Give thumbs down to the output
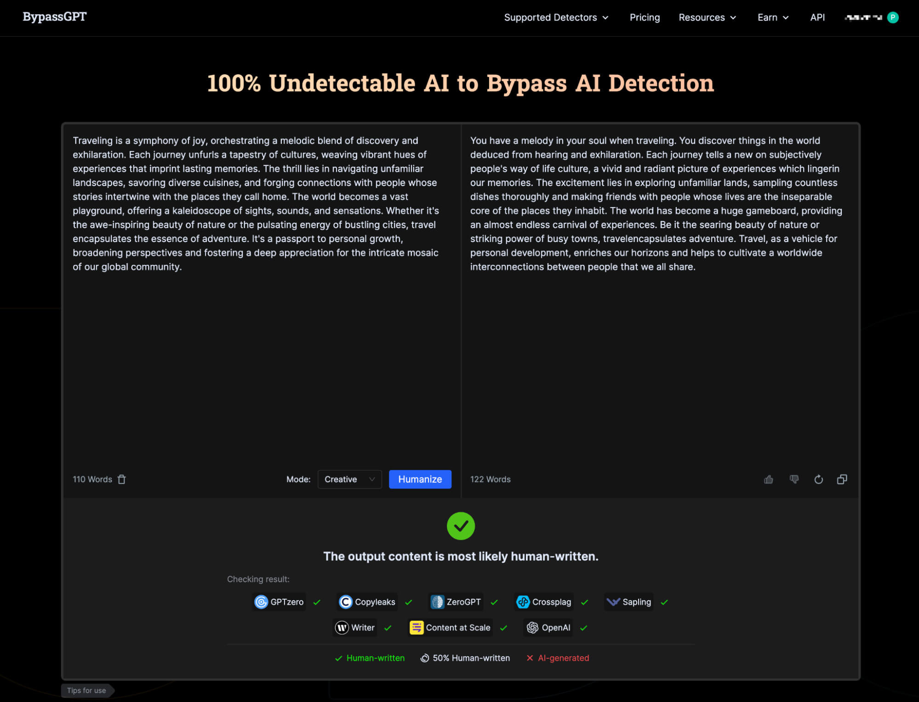 click(x=794, y=479)
